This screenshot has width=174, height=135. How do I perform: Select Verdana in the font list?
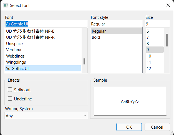tap(14, 50)
